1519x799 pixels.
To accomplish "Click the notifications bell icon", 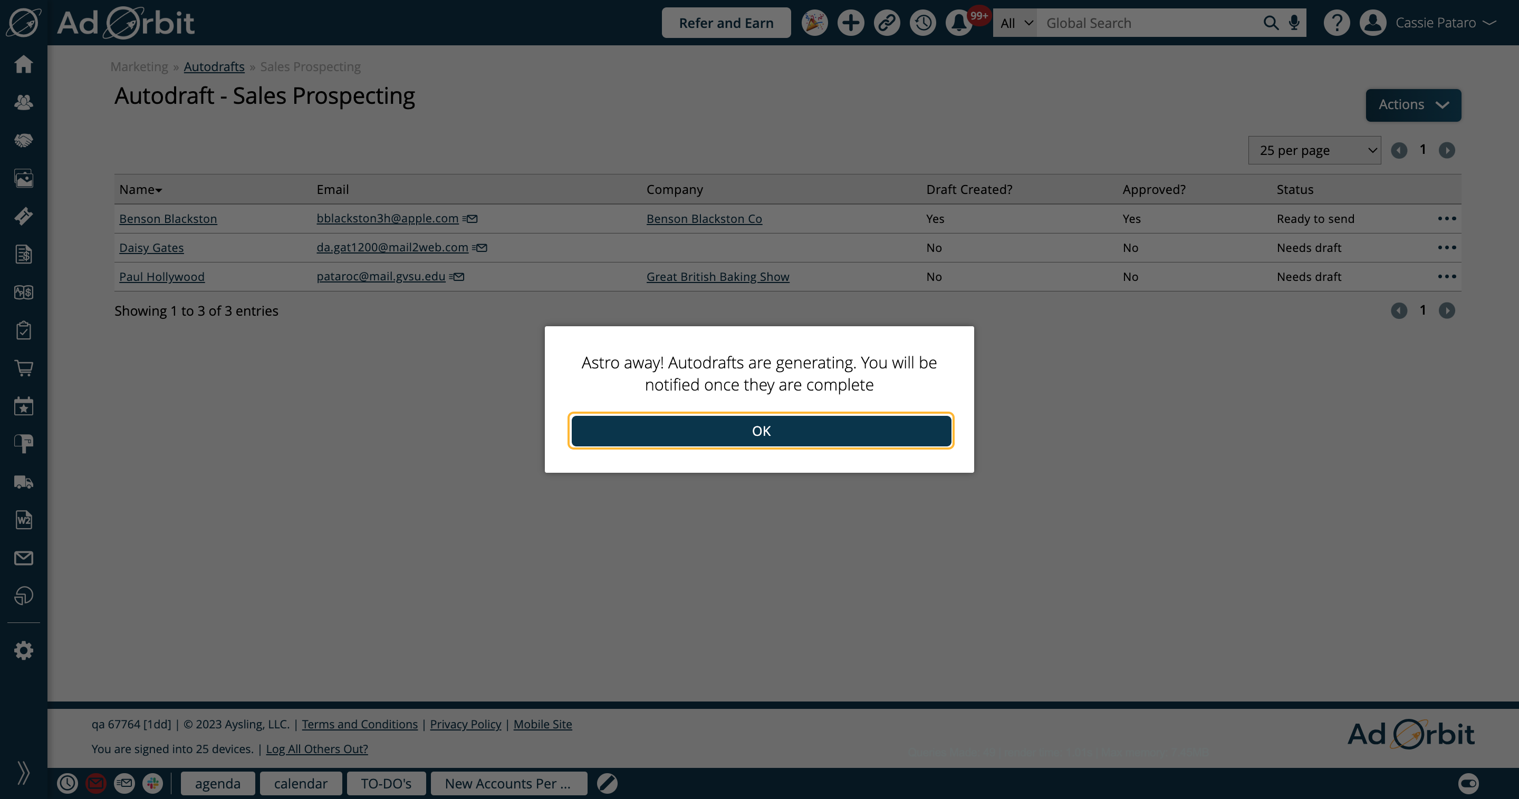I will pyautogui.click(x=959, y=23).
